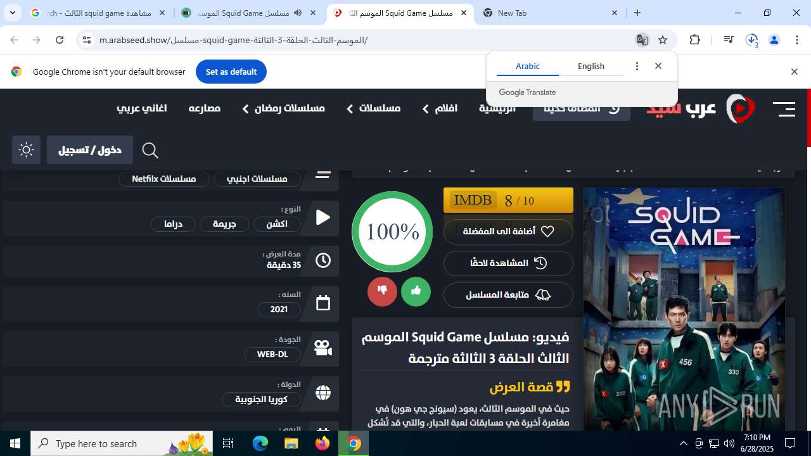
Task: Open Task View in the taskbar
Action: (229, 443)
